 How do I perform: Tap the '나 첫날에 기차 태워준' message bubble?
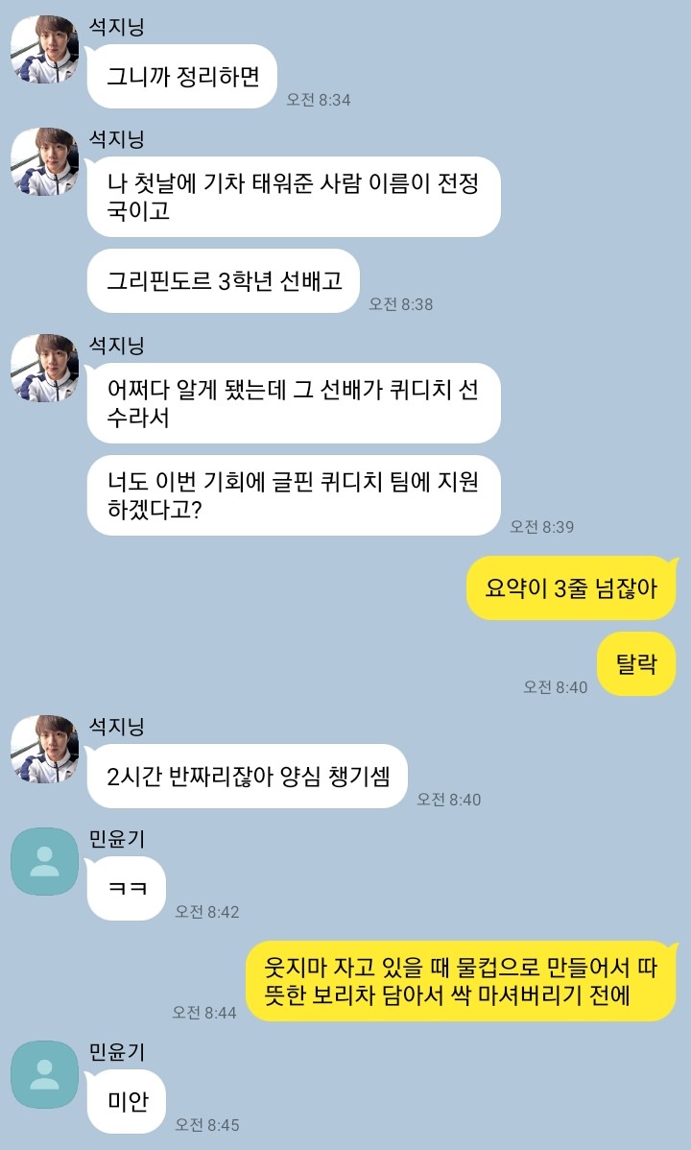294,197
